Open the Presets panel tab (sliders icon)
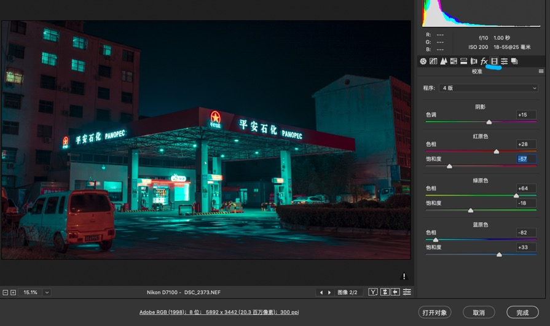550x326 pixels. (x=505, y=61)
